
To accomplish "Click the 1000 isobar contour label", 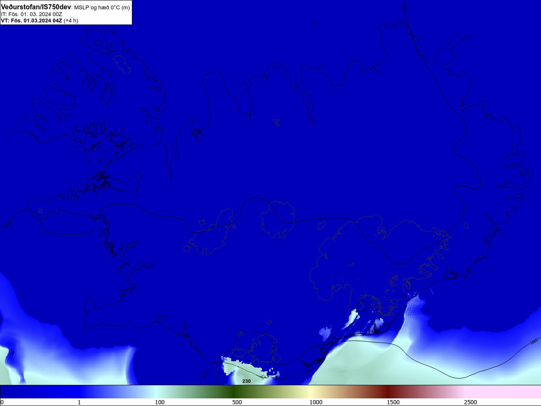I will coord(534,341).
